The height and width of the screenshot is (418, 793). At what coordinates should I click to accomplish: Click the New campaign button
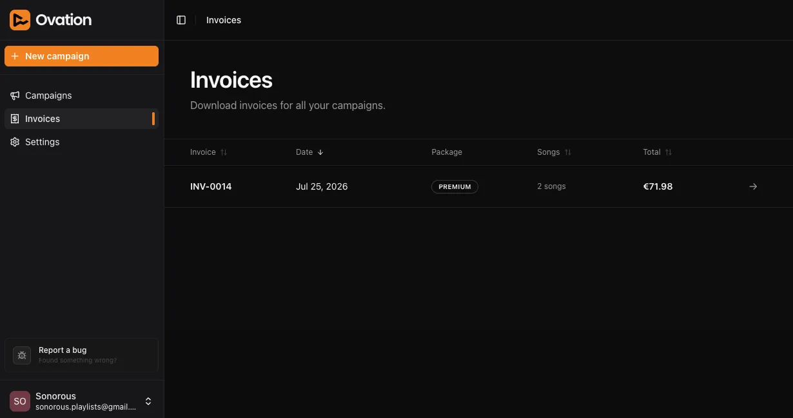coord(81,56)
